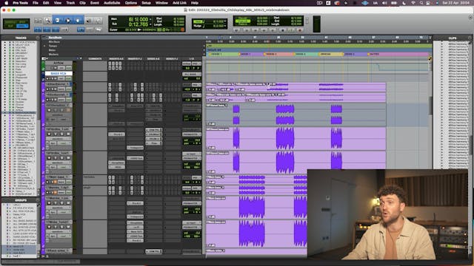Click the red transport Record button
The image size is (474, 266).
(x=299, y=30)
